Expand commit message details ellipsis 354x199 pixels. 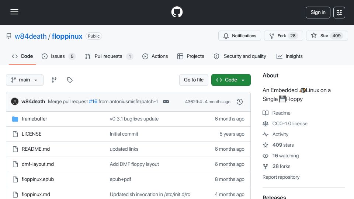click(166, 102)
